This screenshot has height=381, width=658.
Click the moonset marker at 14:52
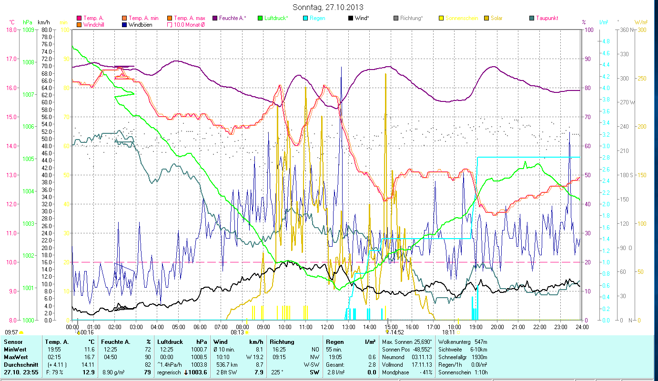click(x=387, y=332)
